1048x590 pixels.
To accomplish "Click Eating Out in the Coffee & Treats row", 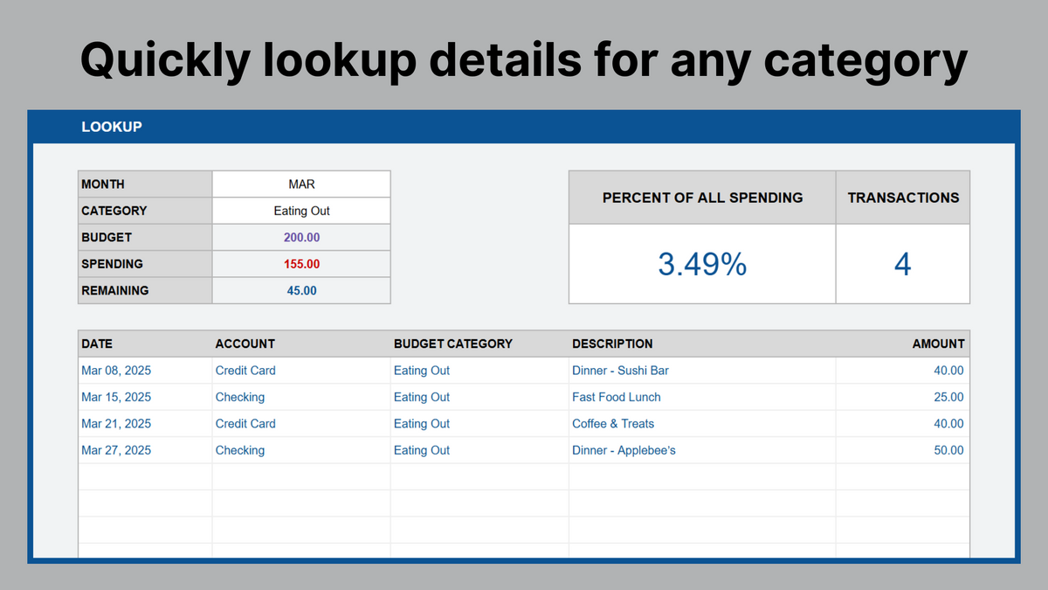I will pyautogui.click(x=422, y=423).
